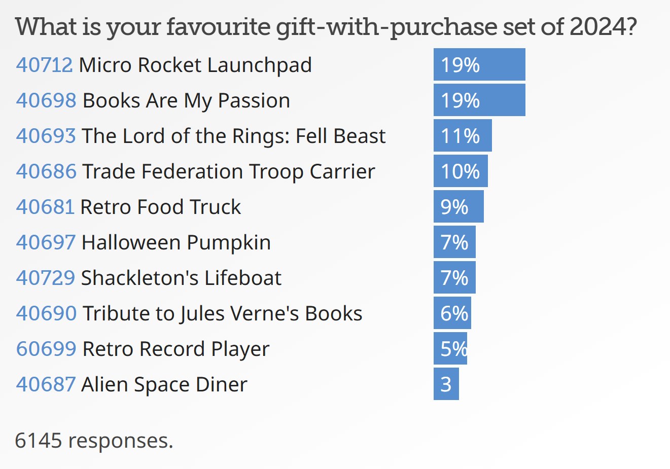Click the 10% Trade Federation Troop Carrier bar

461,171
